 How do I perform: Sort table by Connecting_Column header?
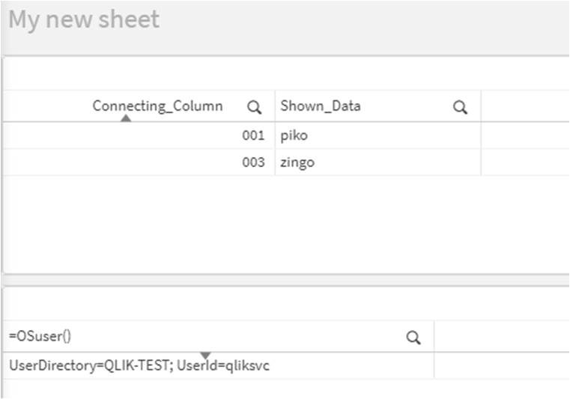click(x=157, y=106)
